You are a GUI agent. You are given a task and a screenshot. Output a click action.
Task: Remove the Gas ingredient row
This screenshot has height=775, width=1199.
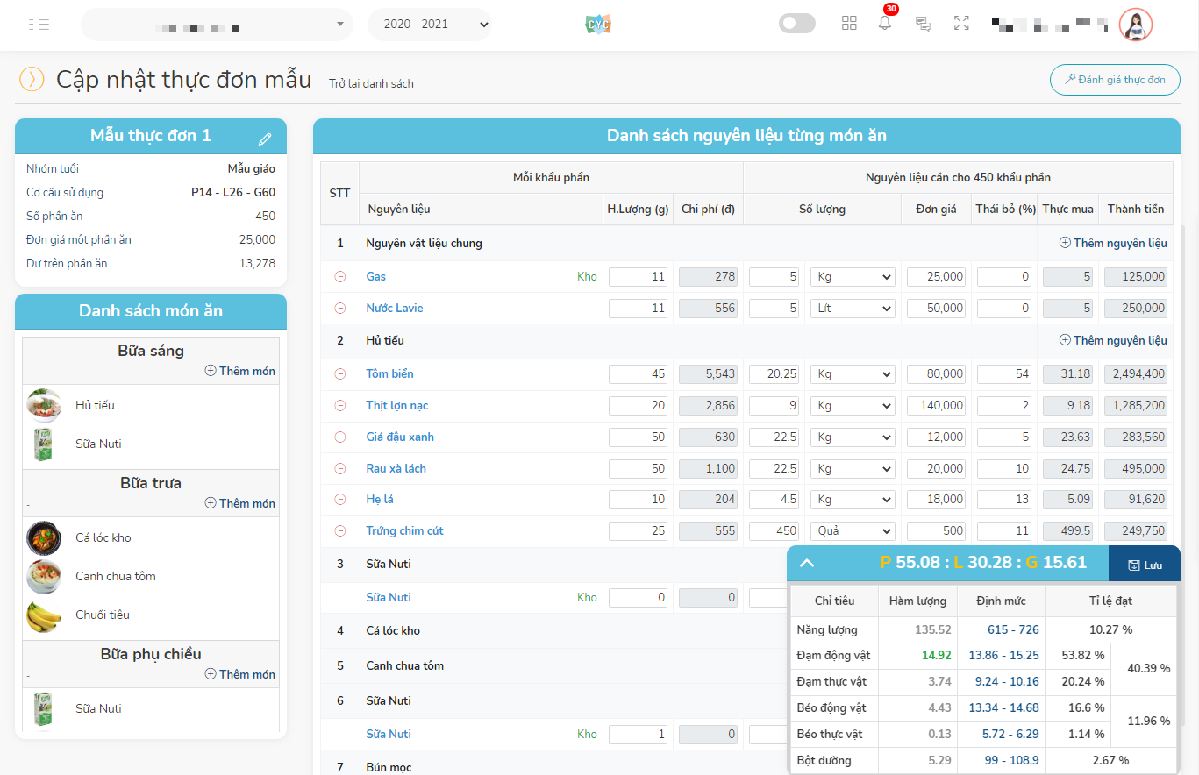[340, 277]
